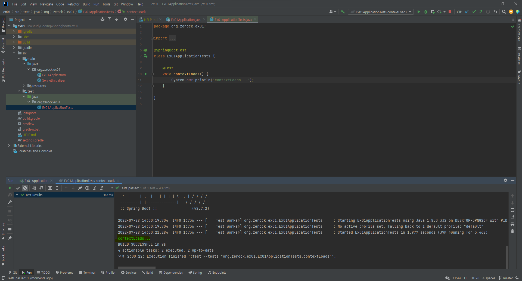Open the run configuration dropdown
This screenshot has height=281, width=522.
381,12
